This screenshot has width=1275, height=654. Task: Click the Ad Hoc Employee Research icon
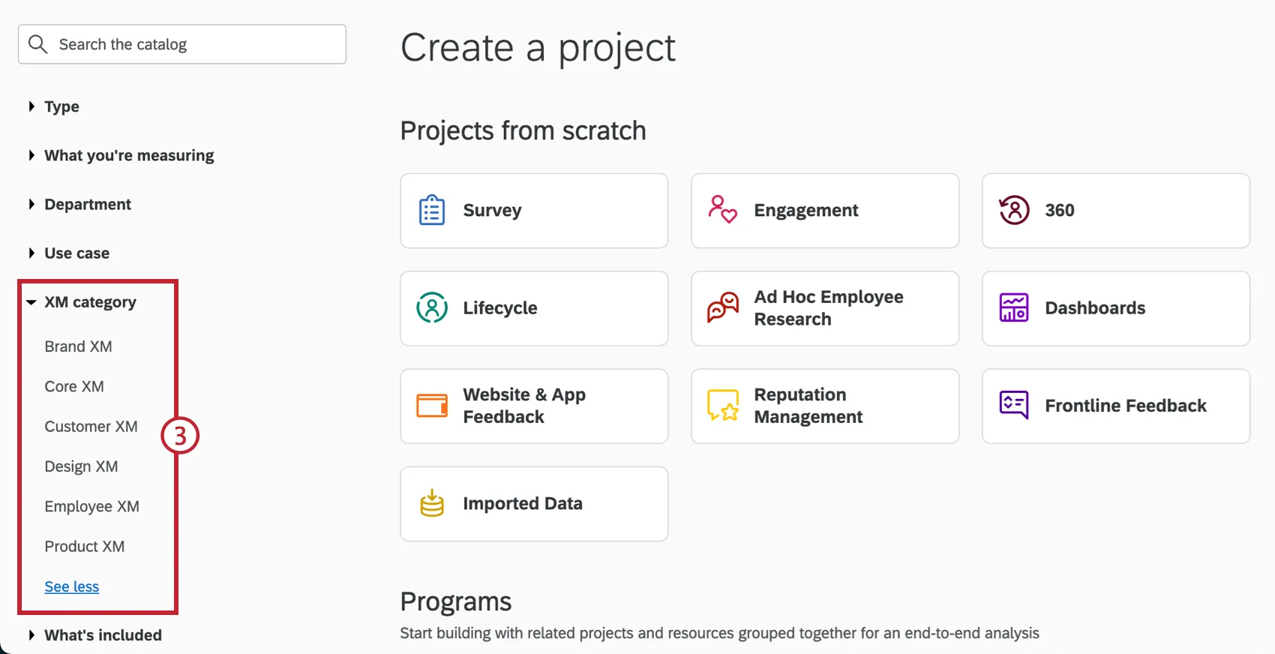point(722,307)
